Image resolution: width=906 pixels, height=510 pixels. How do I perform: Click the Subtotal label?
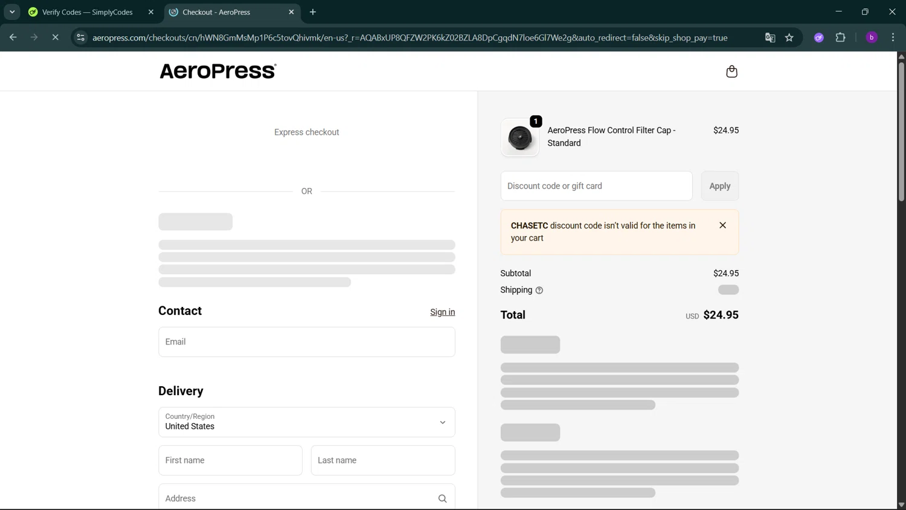(515, 273)
